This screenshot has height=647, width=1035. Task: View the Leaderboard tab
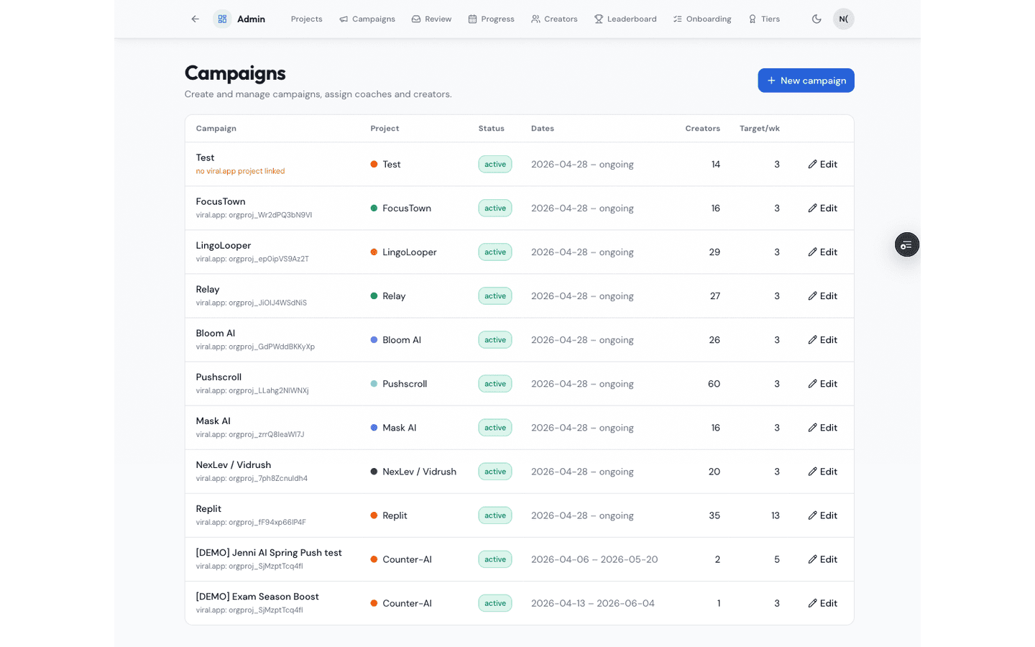click(625, 19)
